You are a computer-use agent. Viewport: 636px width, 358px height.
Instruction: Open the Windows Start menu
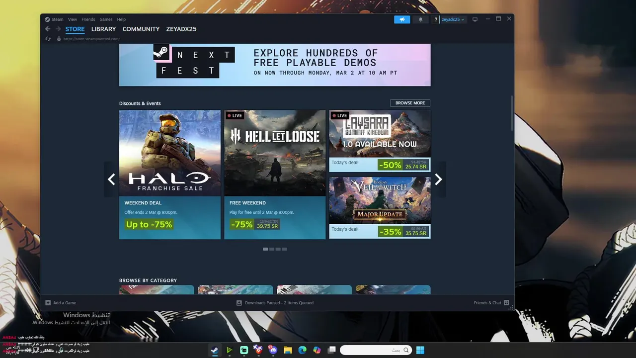tap(420, 350)
